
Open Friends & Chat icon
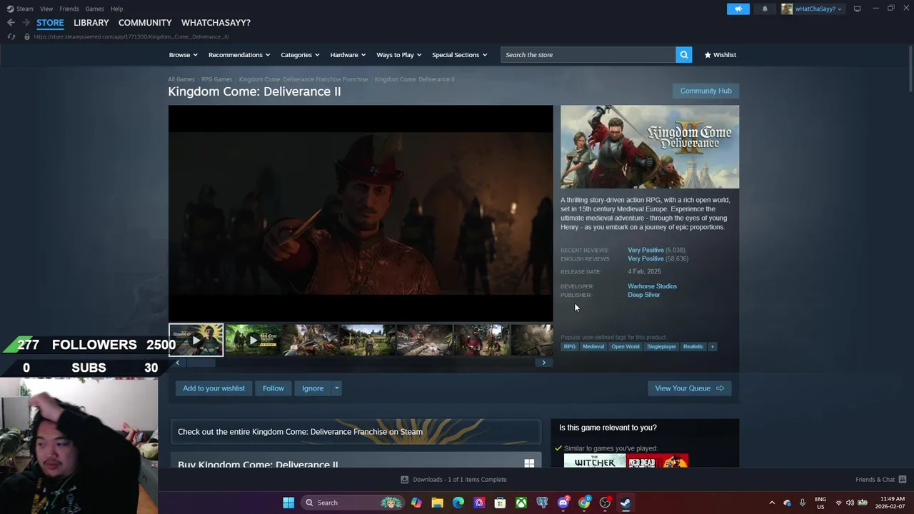[902, 480]
